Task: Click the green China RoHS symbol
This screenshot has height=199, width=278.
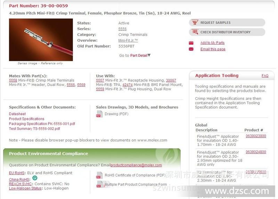Action: click(35, 178)
